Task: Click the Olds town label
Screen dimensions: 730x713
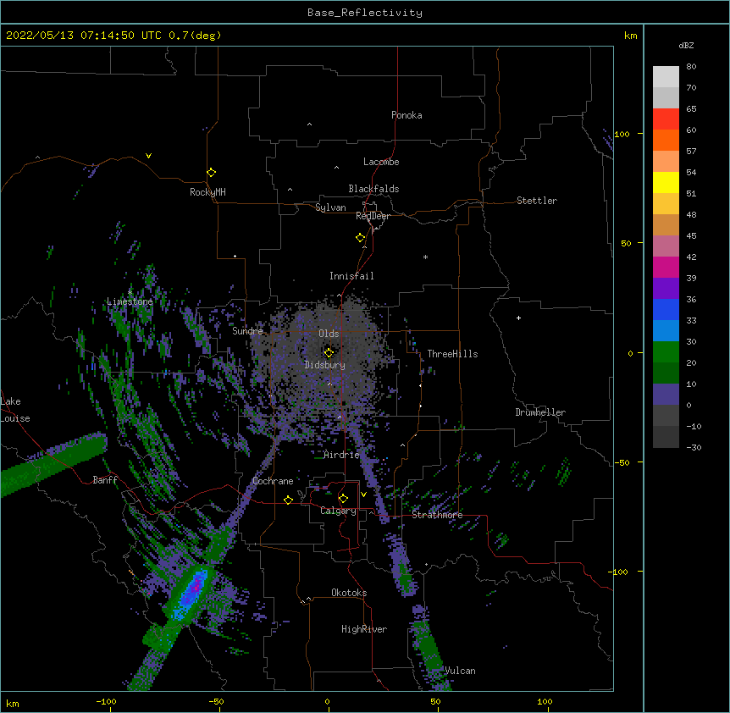Action: (x=329, y=334)
